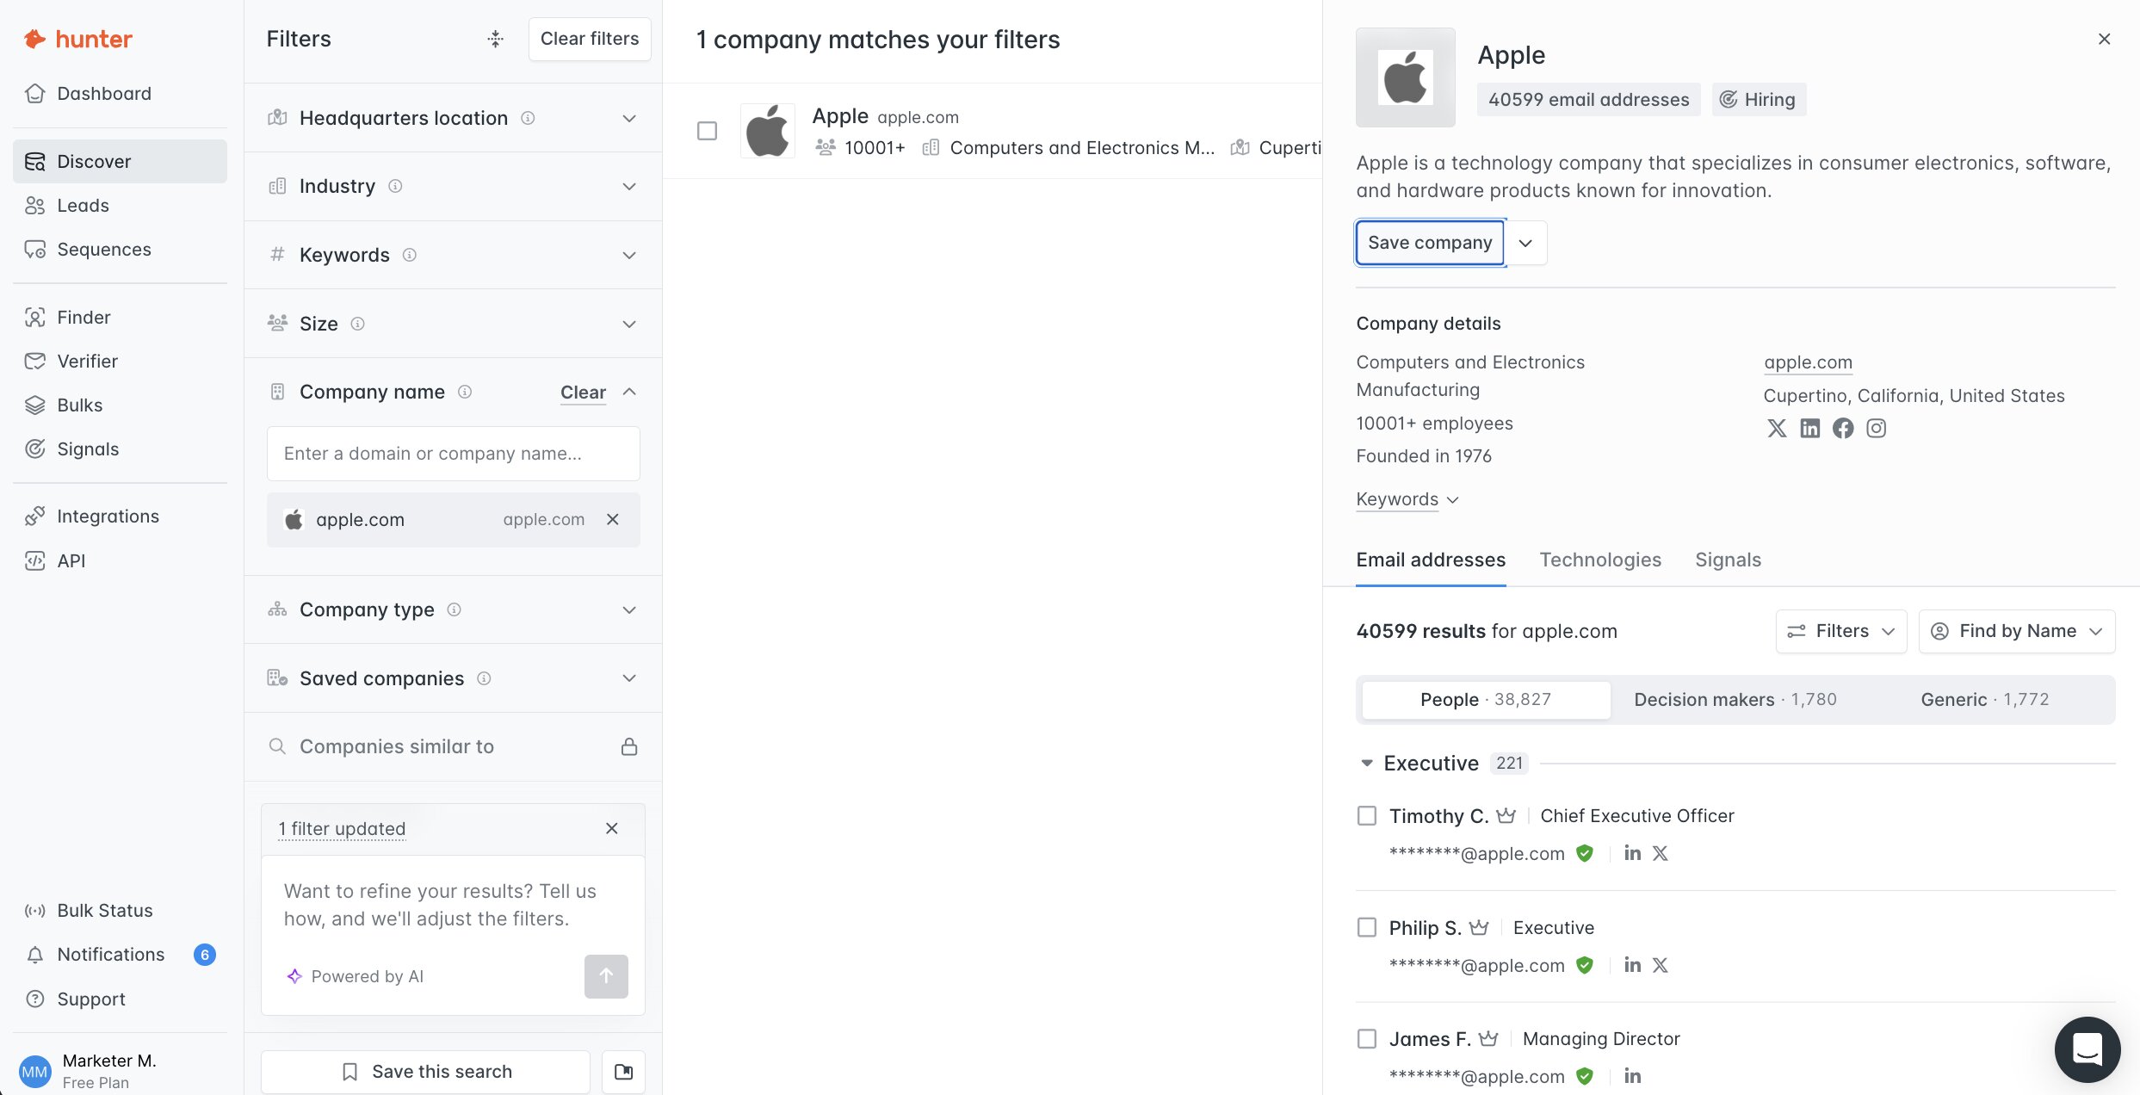Click the collapse filters sparkle icon
Screen dimensions: 2140x1095
[495, 39]
